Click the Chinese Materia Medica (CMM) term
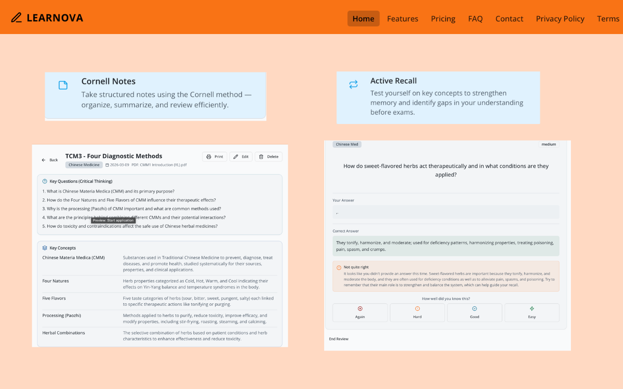Image resolution: width=623 pixels, height=389 pixels. click(73, 258)
